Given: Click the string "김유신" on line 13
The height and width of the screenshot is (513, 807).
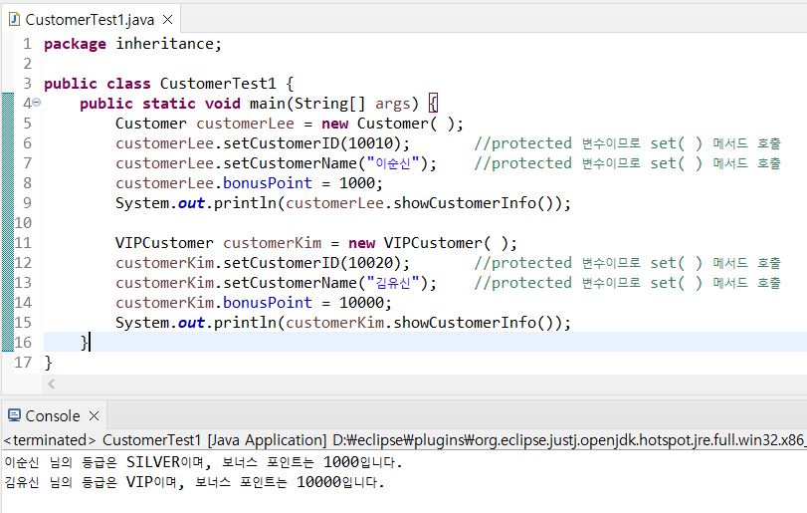Looking at the screenshot, I should (x=393, y=283).
